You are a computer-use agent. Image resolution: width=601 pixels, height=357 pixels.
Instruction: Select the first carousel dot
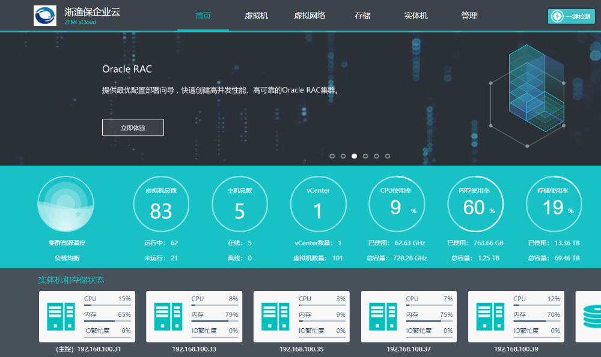click(x=332, y=156)
